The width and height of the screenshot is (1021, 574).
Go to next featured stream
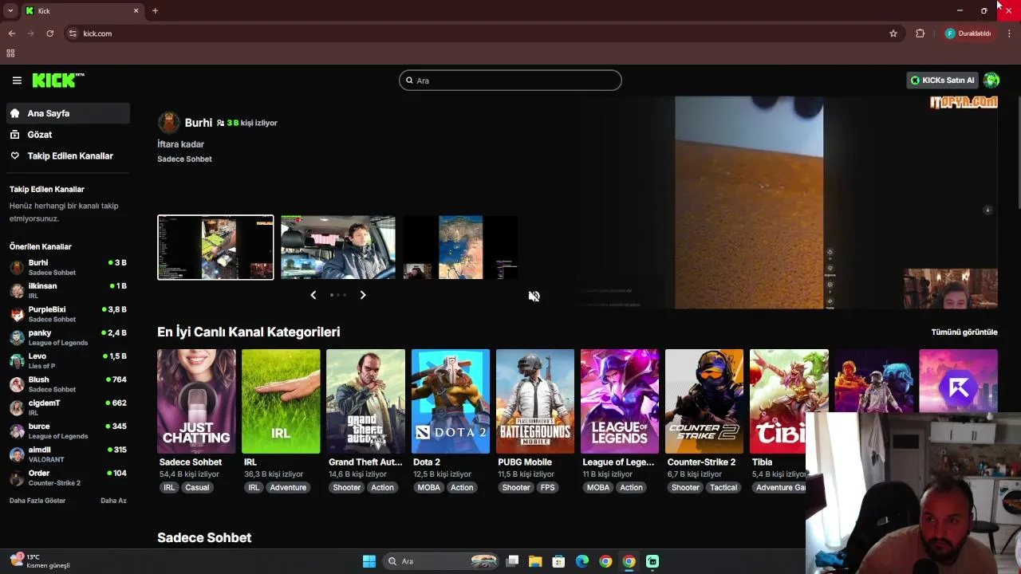coord(363,295)
